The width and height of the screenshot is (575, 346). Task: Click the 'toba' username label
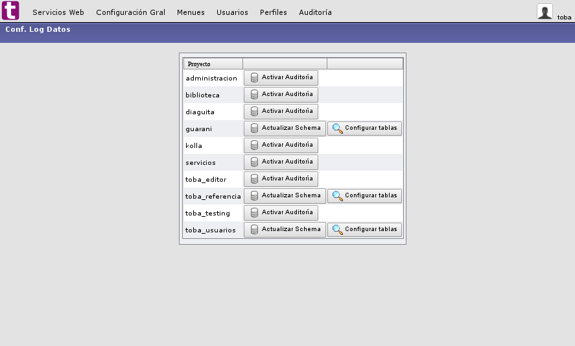point(564,18)
